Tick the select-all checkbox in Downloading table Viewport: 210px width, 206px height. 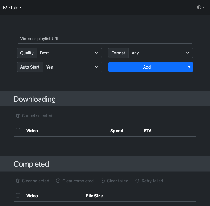click(18, 130)
